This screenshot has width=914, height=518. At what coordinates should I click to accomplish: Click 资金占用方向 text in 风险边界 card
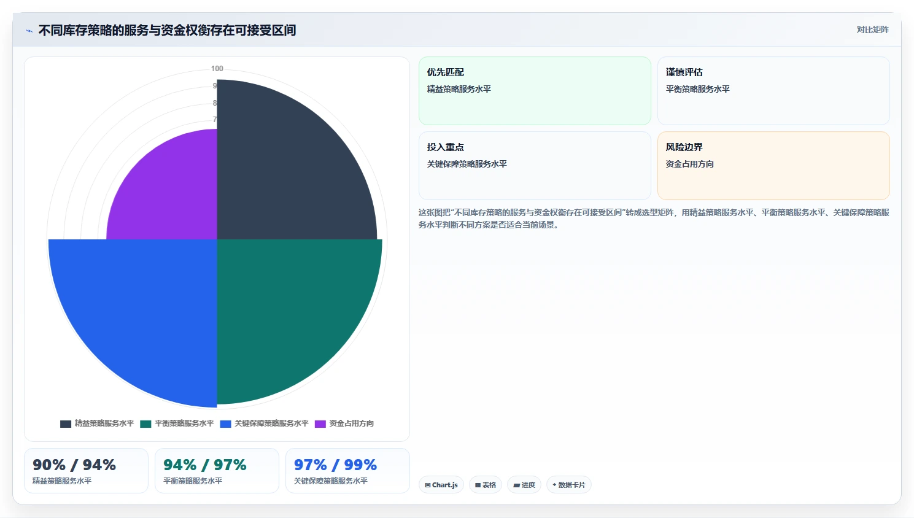690,164
